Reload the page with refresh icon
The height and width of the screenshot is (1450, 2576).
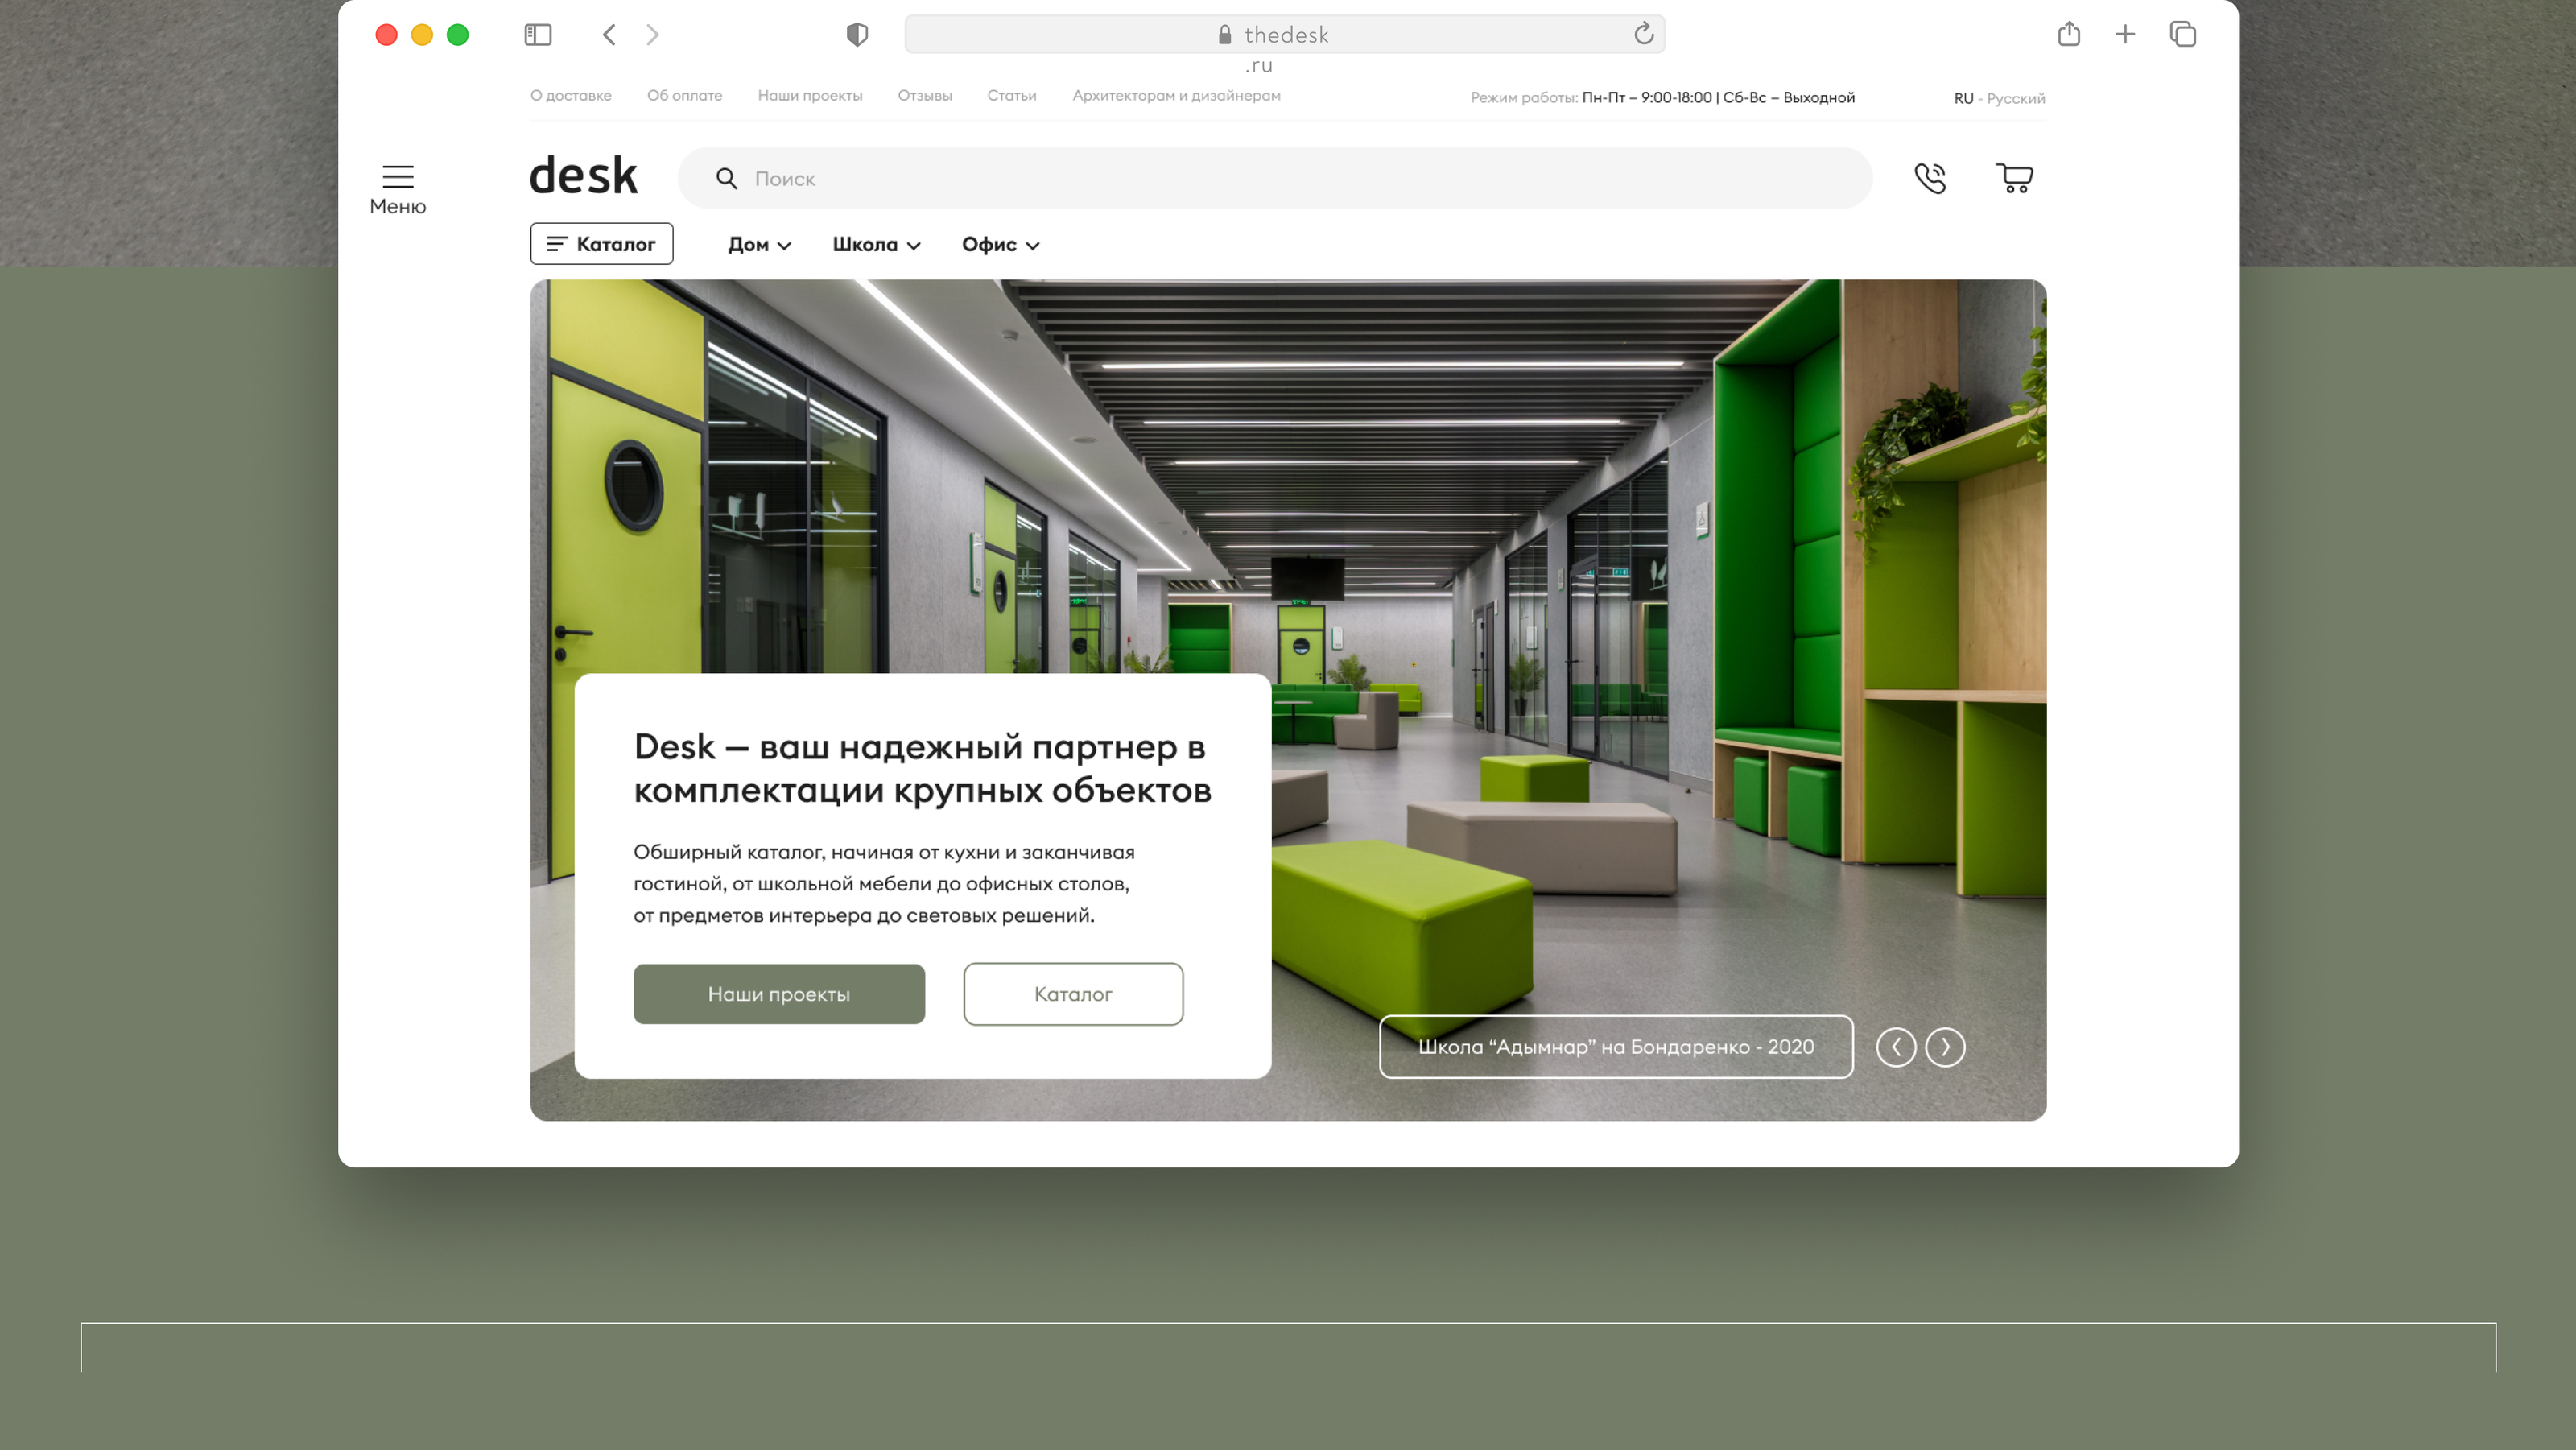pos(1643,35)
